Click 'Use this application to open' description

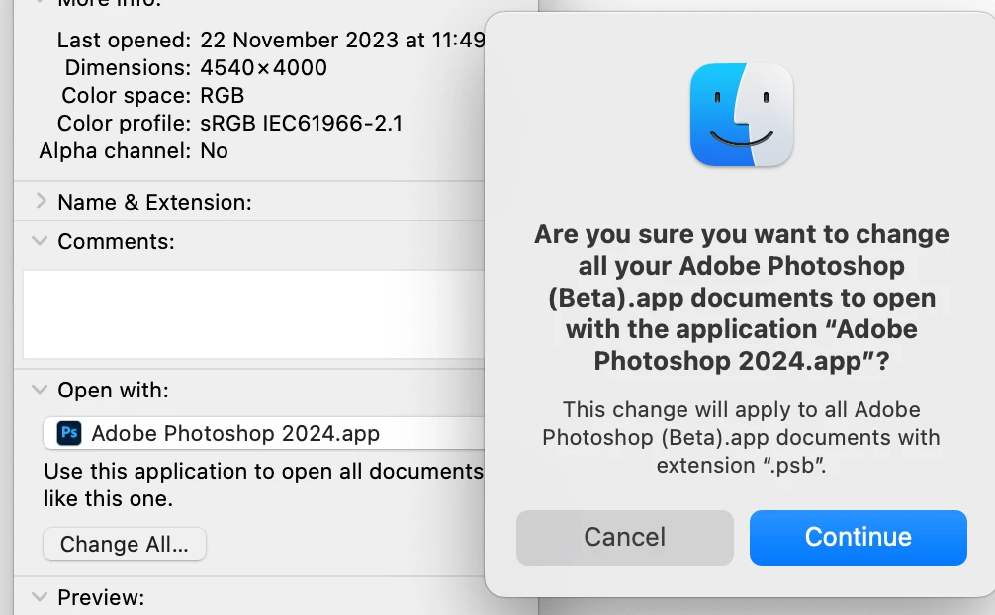263,484
